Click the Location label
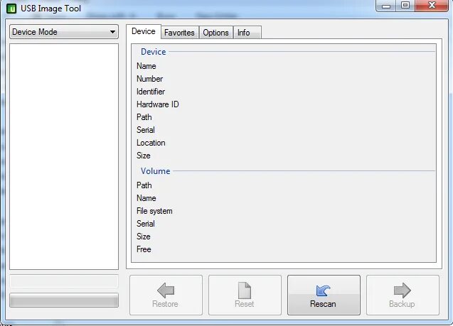 pyautogui.click(x=151, y=143)
